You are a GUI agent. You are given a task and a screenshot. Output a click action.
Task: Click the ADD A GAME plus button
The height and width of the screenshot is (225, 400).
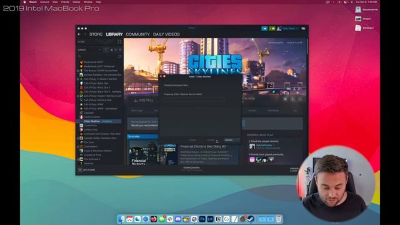pyautogui.click(x=80, y=169)
